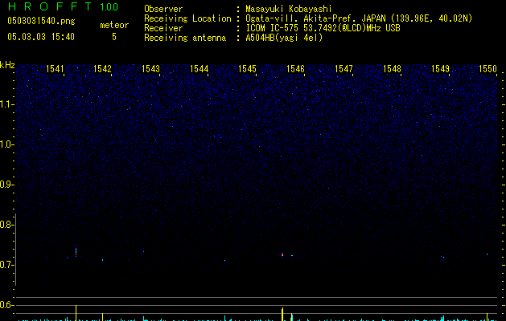The width and height of the screenshot is (506, 321).
Task: Click the 1543 time marker
Action: 150,69
